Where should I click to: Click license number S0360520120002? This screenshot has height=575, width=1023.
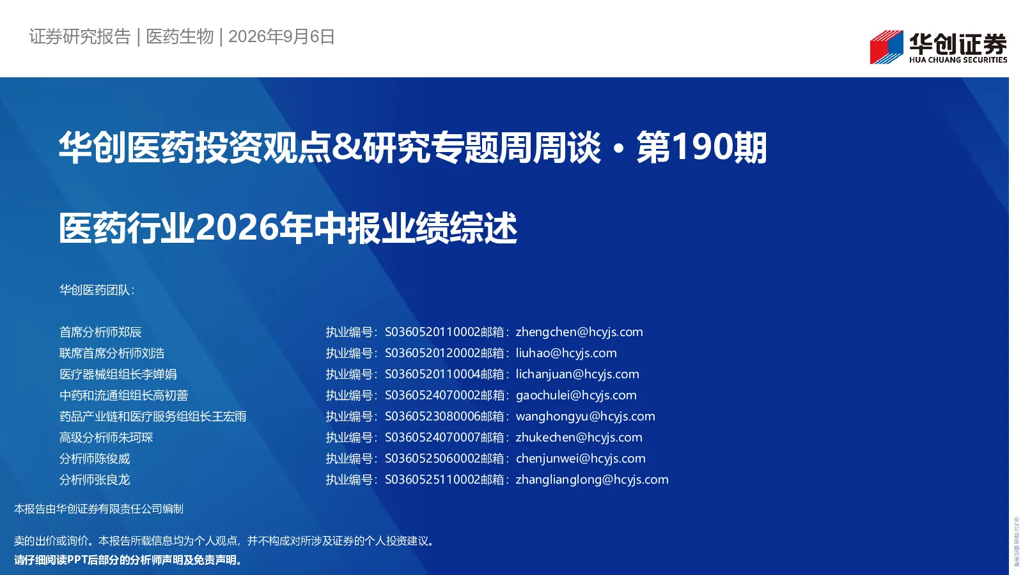coord(432,353)
